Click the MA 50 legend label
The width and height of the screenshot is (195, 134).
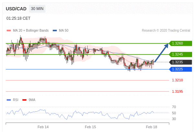coord(64,30)
